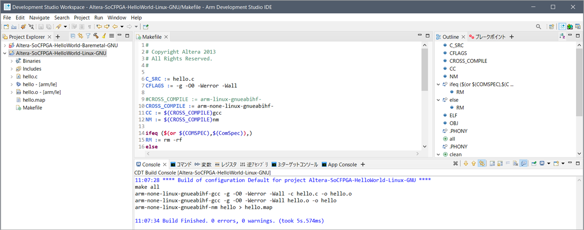
Task: Expand Altera-SoCFPGA-HelloWorld-Baremetal-GNU project
Action: click(x=5, y=46)
